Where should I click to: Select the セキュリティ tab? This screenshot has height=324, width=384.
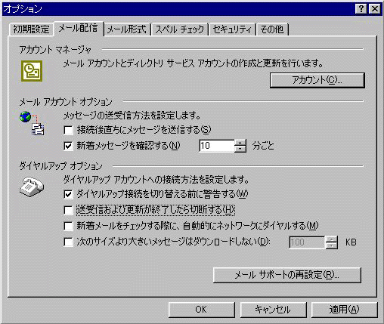[x=232, y=29]
